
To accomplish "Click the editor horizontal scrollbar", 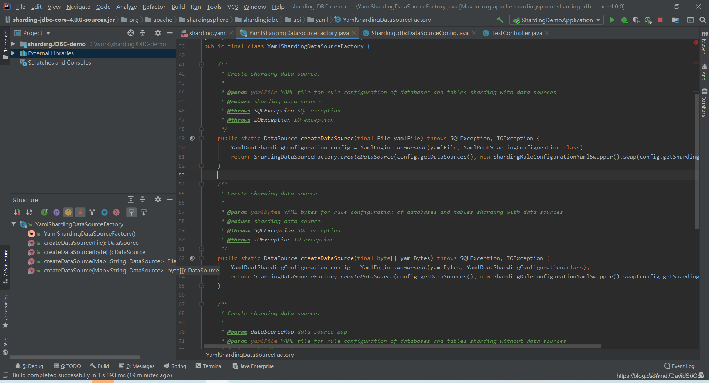I will tap(403, 346).
